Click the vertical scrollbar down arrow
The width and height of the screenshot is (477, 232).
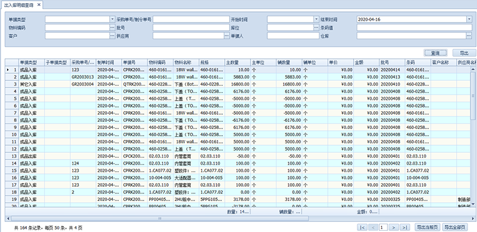473,205
